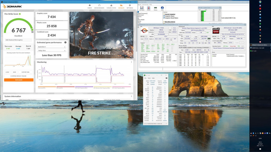Click the info icon next to Estimated game performance
The height and width of the screenshot is (152, 271).
click(65, 43)
